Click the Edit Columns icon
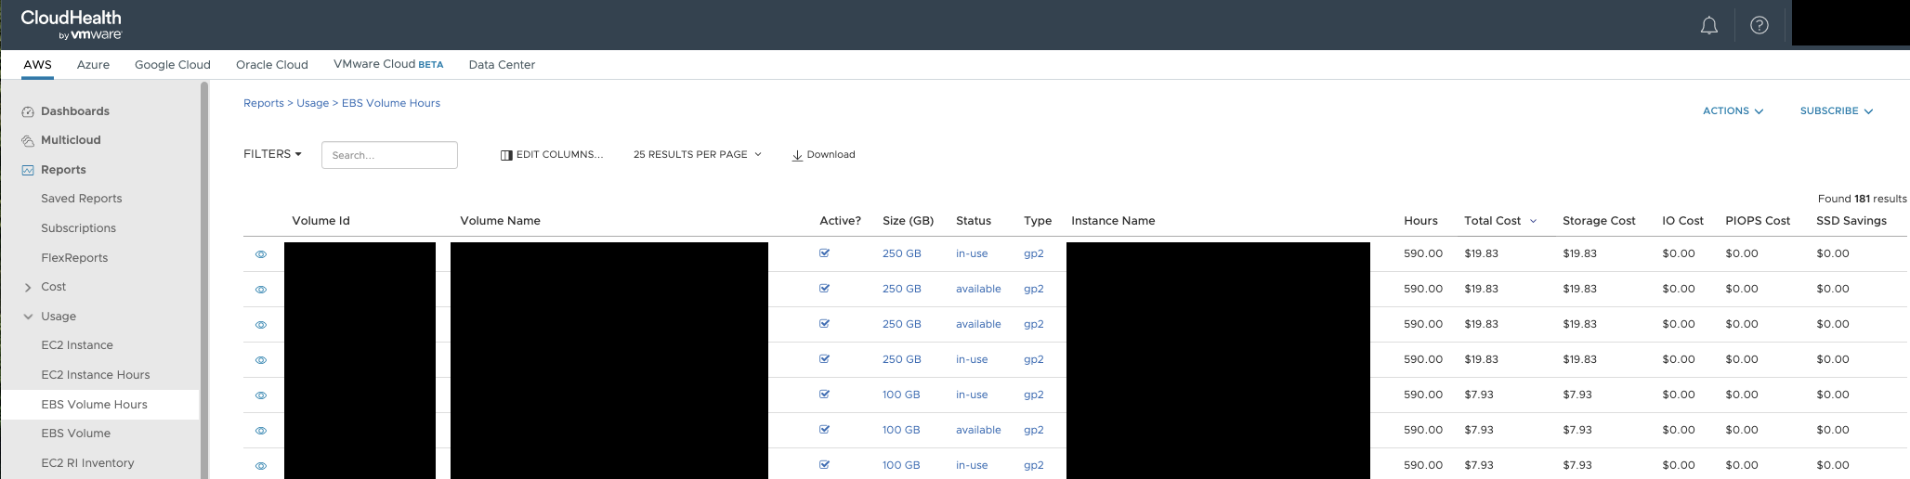1910x479 pixels. (x=506, y=155)
